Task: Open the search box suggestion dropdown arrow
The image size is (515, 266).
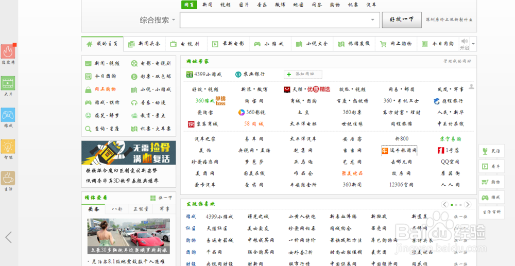Action: (372, 20)
